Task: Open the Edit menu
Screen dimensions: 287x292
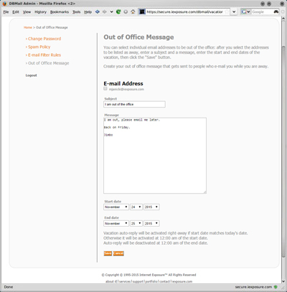Action: [x=16, y=12]
